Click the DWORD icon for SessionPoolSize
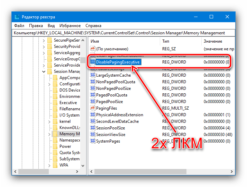The image size is (247, 187). coord(92,128)
